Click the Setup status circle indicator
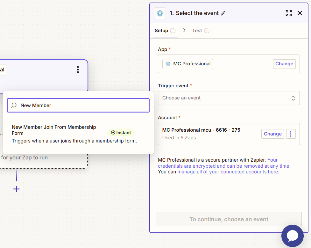311x248 pixels. (173, 31)
